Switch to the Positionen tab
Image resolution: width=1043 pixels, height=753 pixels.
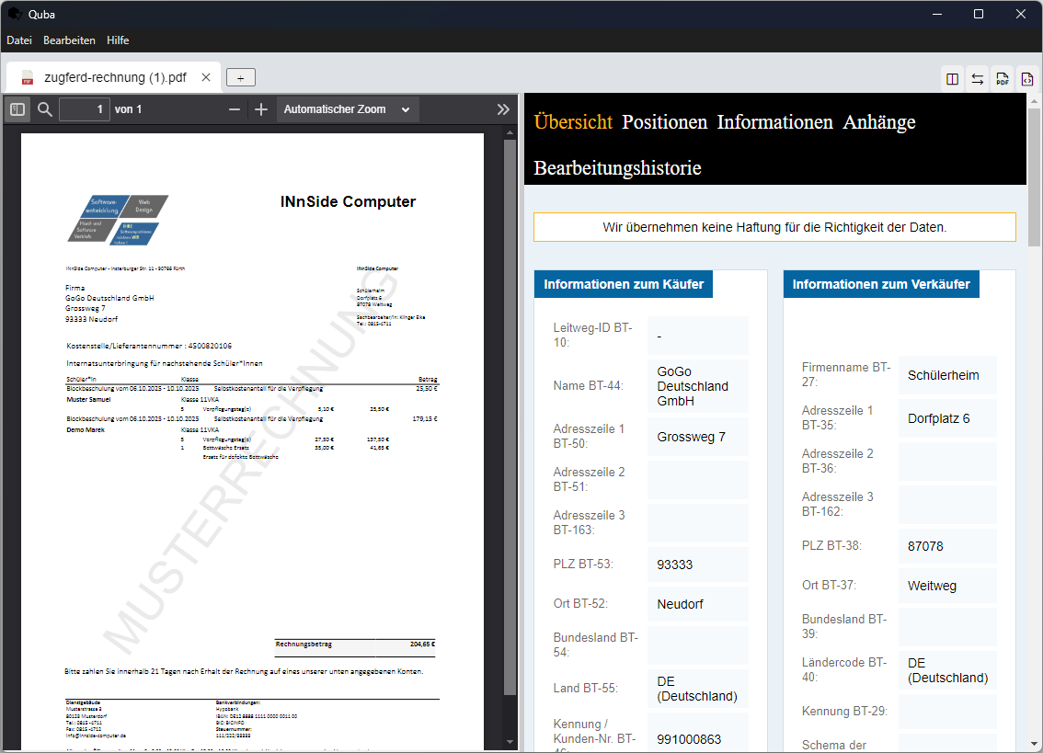pos(664,122)
